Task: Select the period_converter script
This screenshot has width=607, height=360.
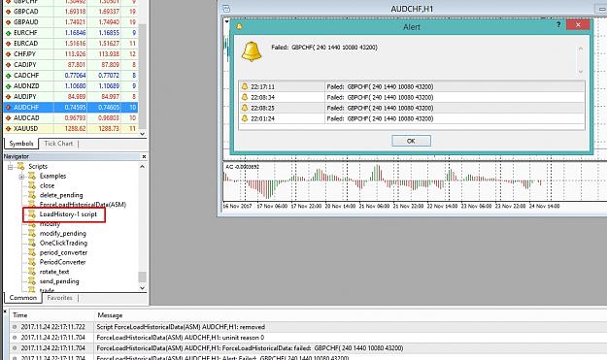Action: 63,252
